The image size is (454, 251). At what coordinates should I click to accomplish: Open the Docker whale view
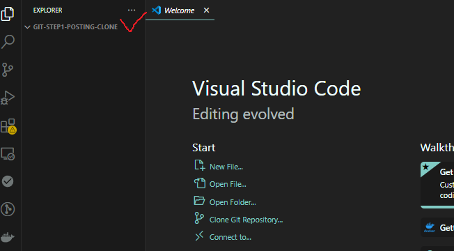click(8, 237)
